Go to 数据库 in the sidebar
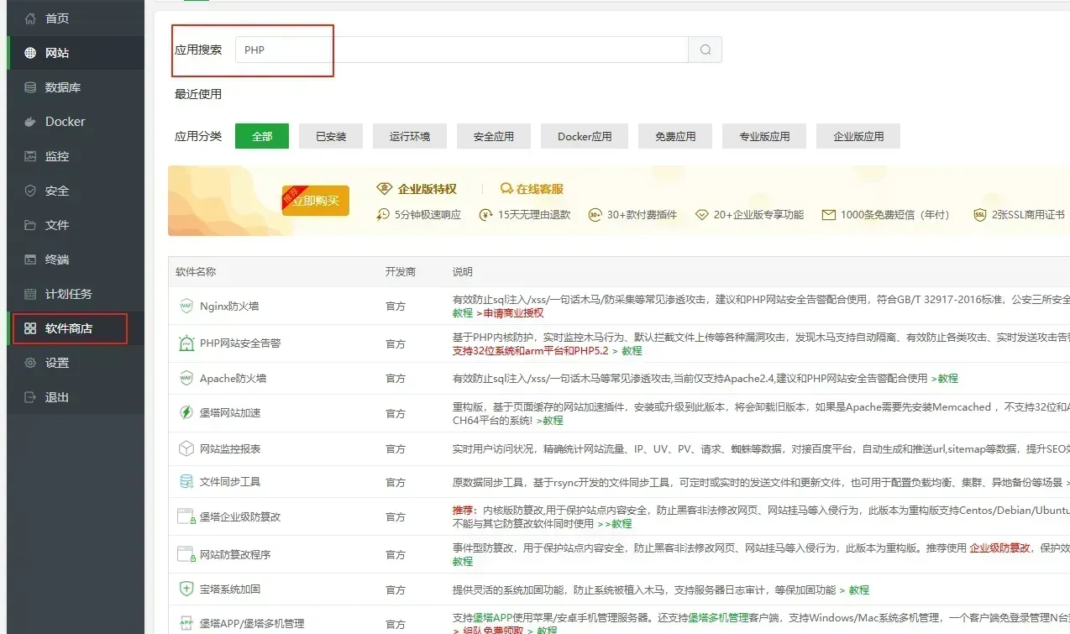The width and height of the screenshot is (1070, 634). coord(62,87)
